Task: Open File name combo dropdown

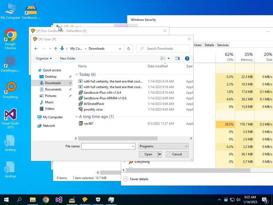Action: pyautogui.click(x=133, y=147)
